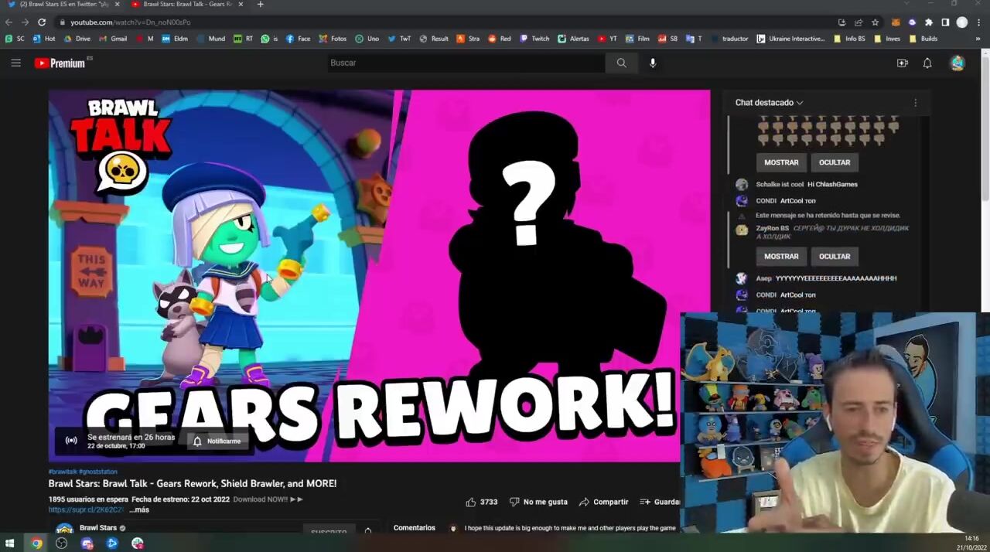Screen dimensions: 990x552
Task: Toggle the Notificarme premiere reminder
Action: tap(217, 441)
